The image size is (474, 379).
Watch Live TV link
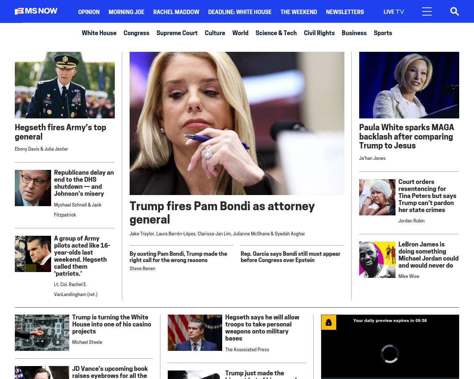point(394,12)
